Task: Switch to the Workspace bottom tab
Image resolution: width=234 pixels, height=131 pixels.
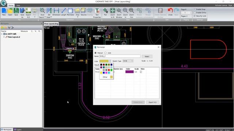Action: tap(7, 130)
